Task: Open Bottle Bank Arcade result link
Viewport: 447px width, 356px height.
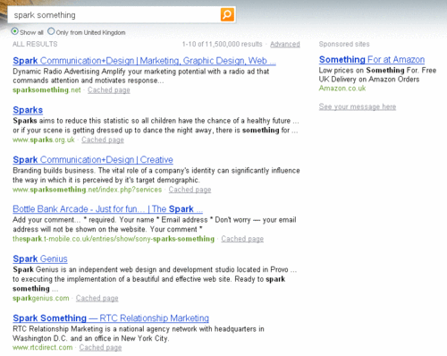Action: coord(107,209)
